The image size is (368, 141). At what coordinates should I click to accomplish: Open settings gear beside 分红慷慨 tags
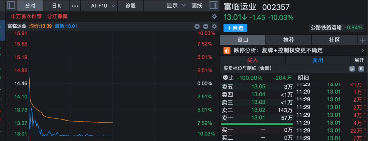pyautogui.click(x=214, y=16)
